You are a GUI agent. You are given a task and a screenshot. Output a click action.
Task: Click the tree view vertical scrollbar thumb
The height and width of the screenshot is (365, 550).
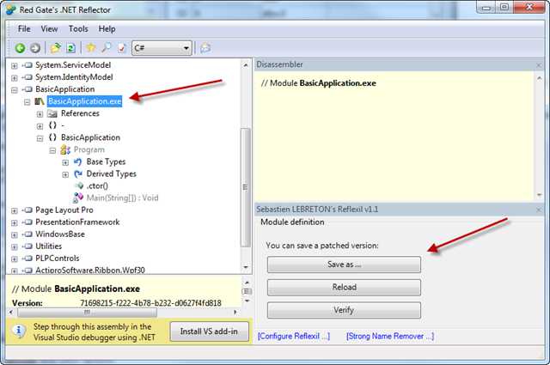(x=246, y=187)
